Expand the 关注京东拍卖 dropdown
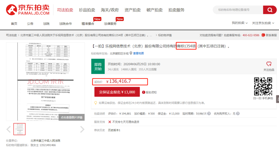 [263, 23]
